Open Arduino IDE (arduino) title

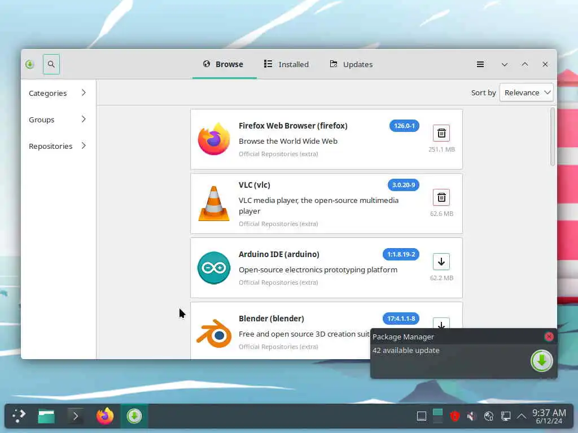tap(279, 254)
